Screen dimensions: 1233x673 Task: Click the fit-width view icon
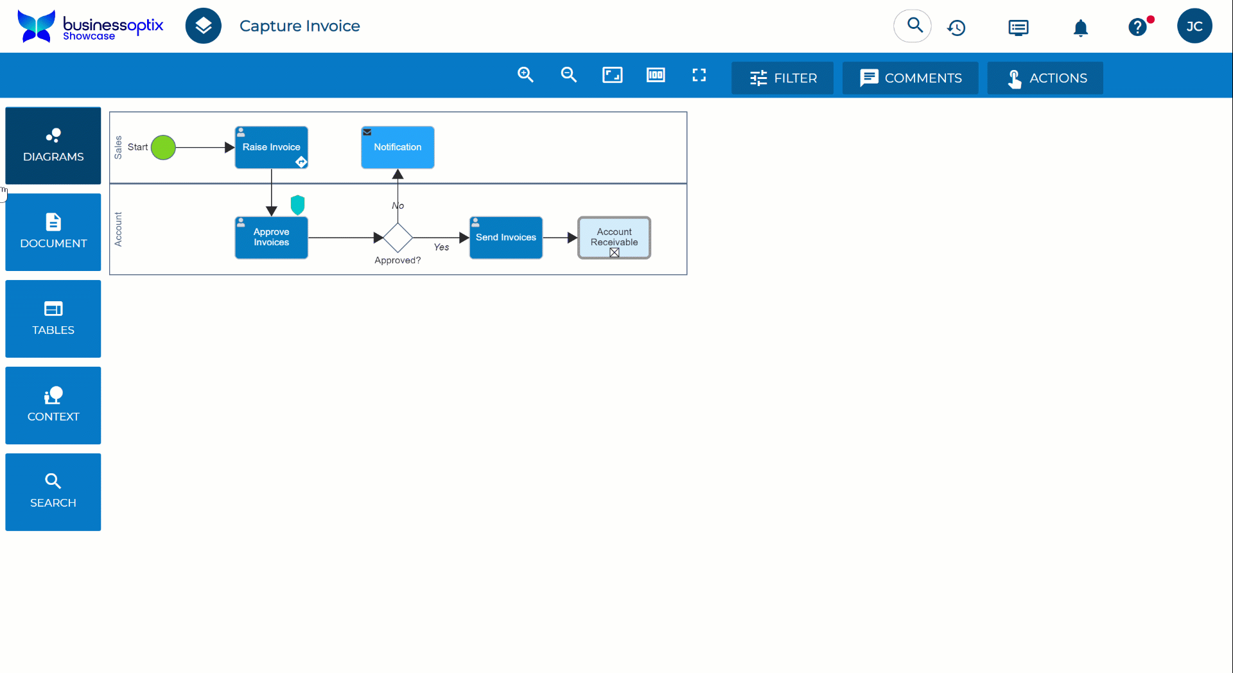point(655,75)
